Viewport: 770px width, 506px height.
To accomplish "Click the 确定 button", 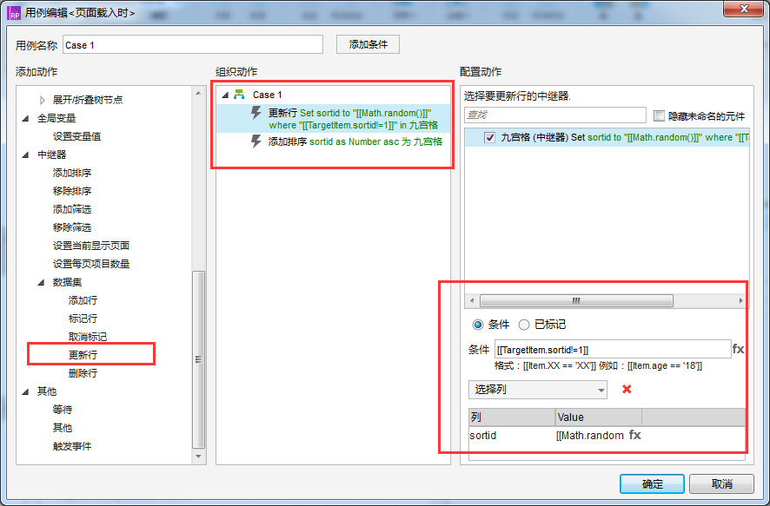I will click(652, 484).
